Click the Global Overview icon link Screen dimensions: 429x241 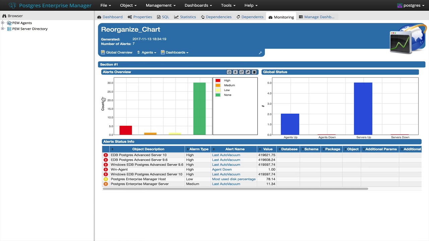103,53
